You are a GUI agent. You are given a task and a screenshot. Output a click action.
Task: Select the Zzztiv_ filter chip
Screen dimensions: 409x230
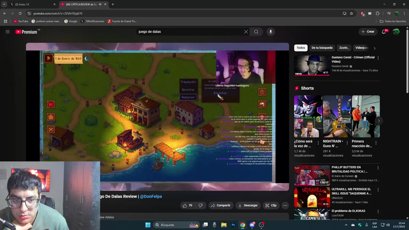[344, 48]
